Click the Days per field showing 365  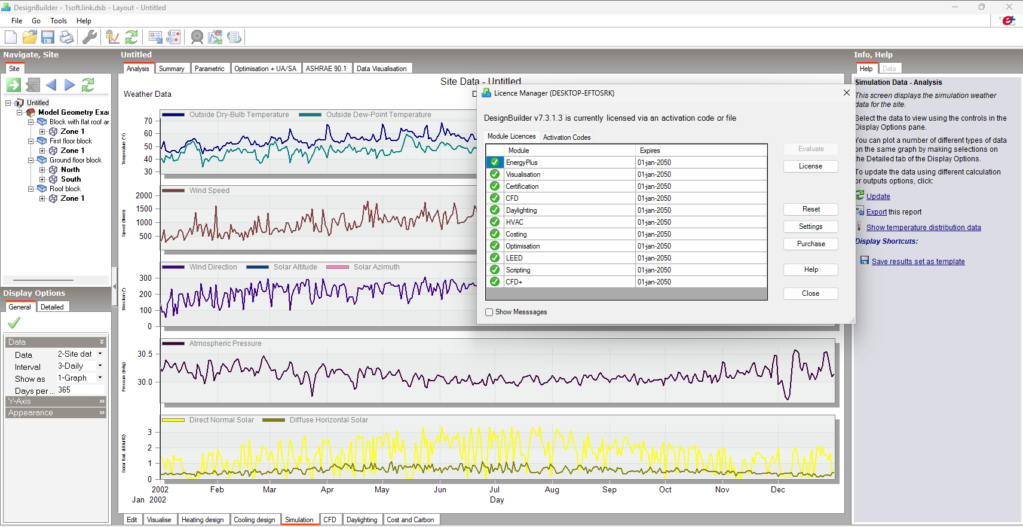[80, 390]
